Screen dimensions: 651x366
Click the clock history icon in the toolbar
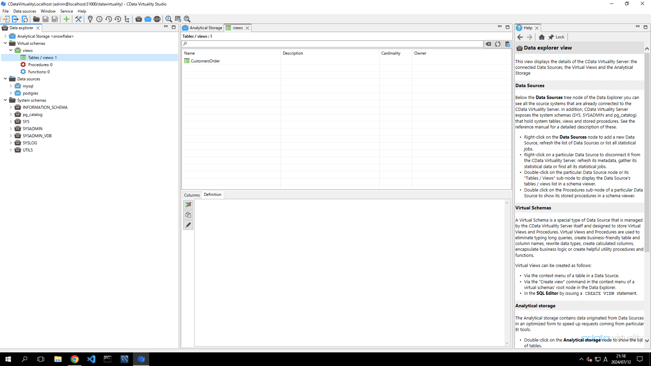[99, 19]
